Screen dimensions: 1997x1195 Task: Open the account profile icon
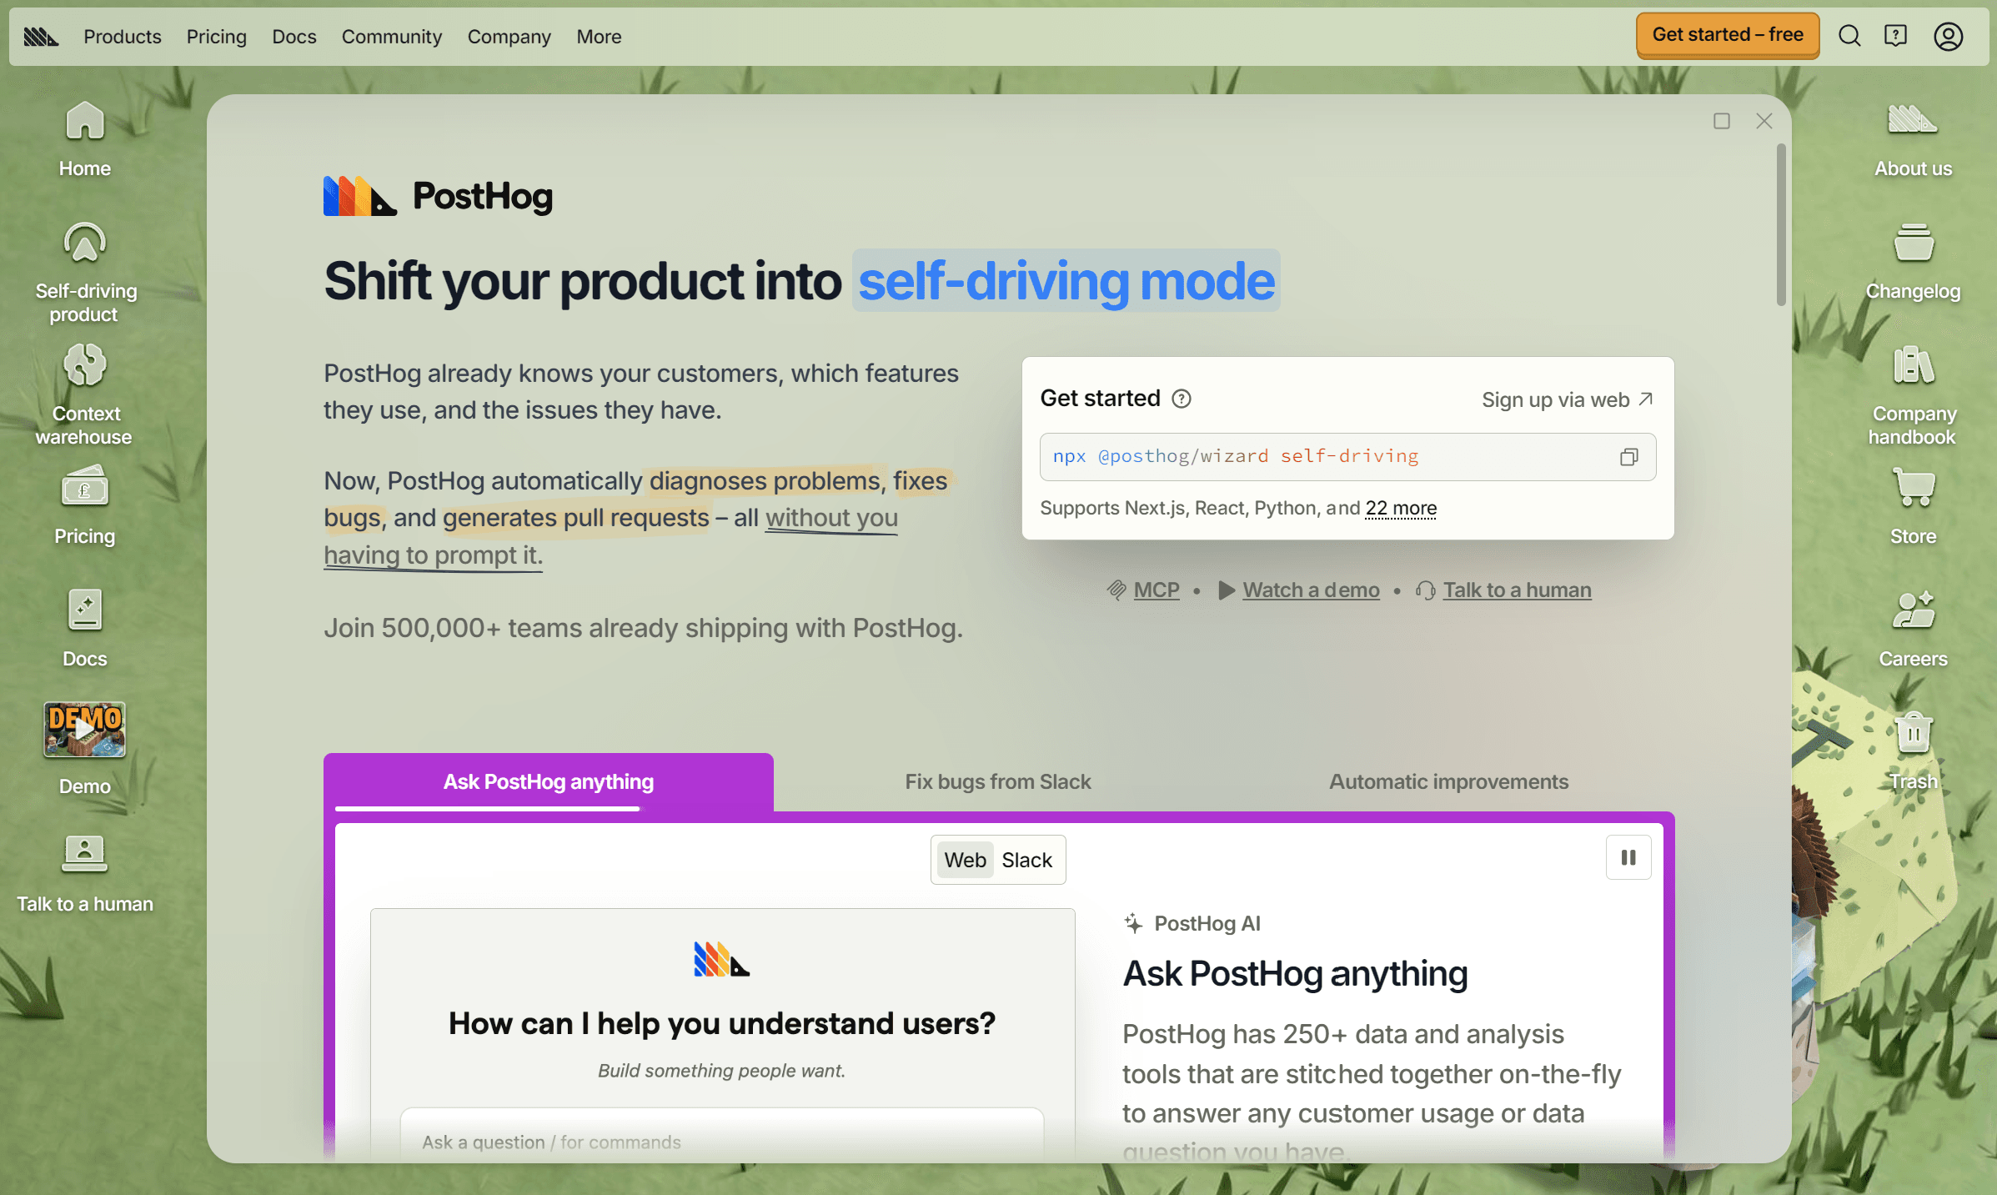pos(1948,36)
